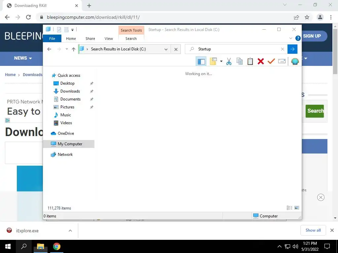Go back in File Explorer
The width and height of the screenshot is (338, 253).
49,49
